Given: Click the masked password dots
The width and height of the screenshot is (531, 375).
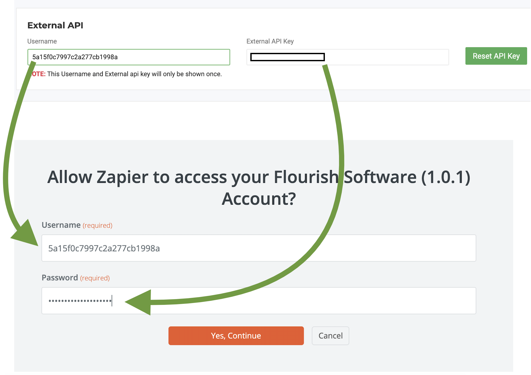Looking at the screenshot, I should point(80,301).
